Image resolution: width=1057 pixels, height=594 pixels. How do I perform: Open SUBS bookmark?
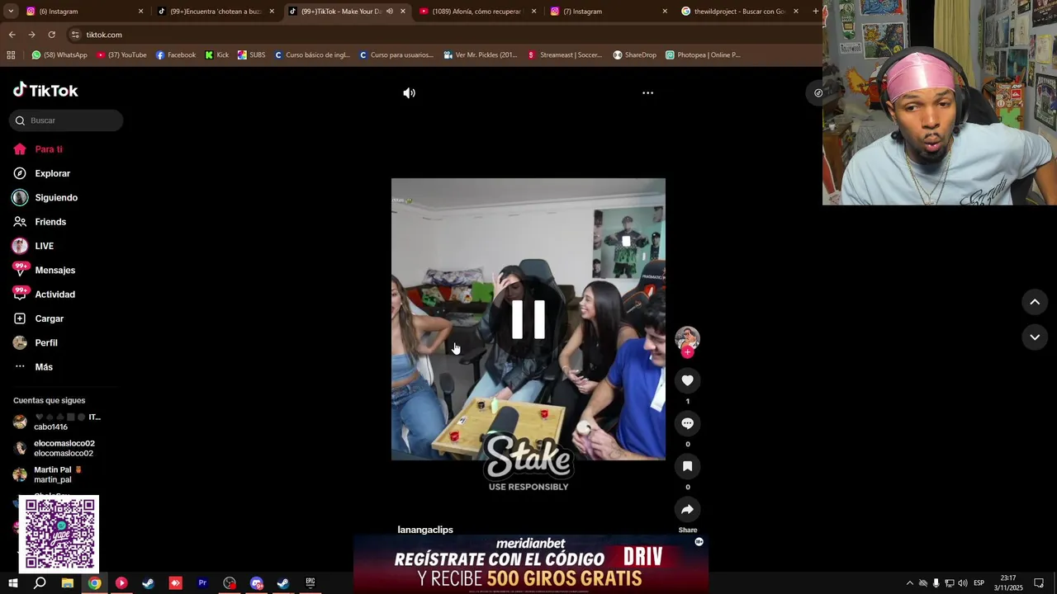(252, 55)
